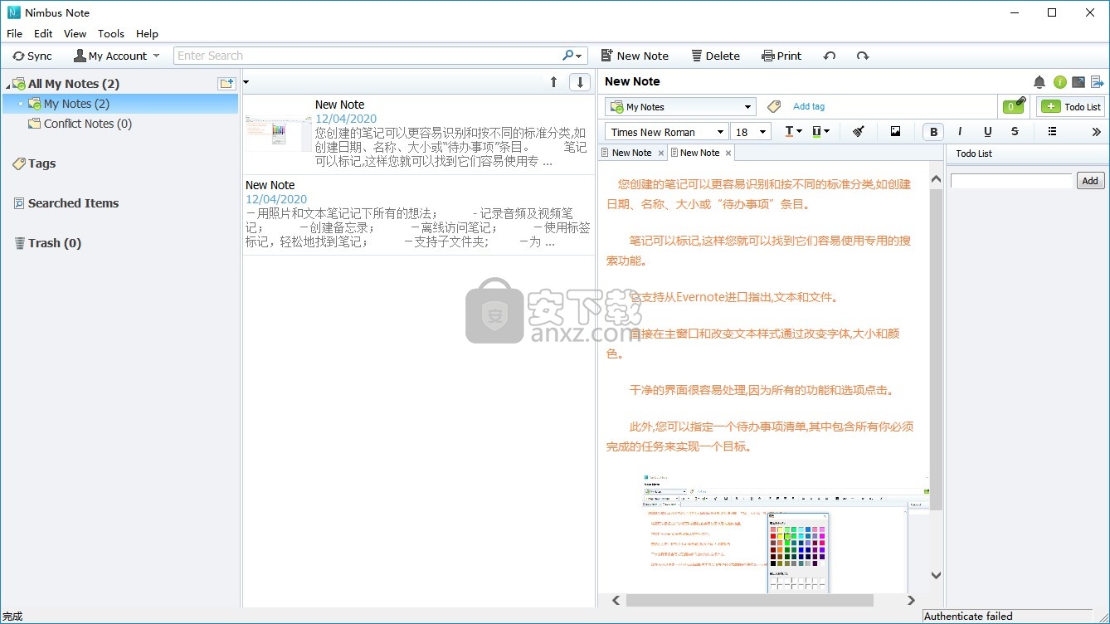
Task: Open the font size 18 dropdown
Action: [x=751, y=132]
